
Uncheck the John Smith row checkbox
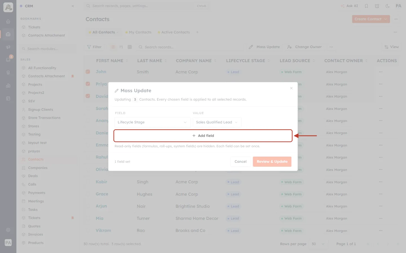pos(88,72)
